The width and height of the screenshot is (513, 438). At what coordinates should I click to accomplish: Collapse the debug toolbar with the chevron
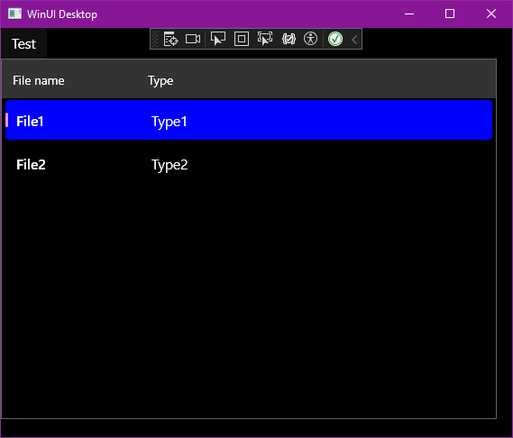coord(354,40)
